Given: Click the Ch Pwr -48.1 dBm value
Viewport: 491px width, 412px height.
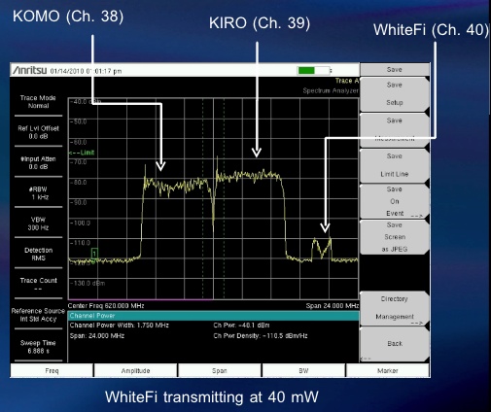Looking at the screenshot, I should tap(241, 325).
